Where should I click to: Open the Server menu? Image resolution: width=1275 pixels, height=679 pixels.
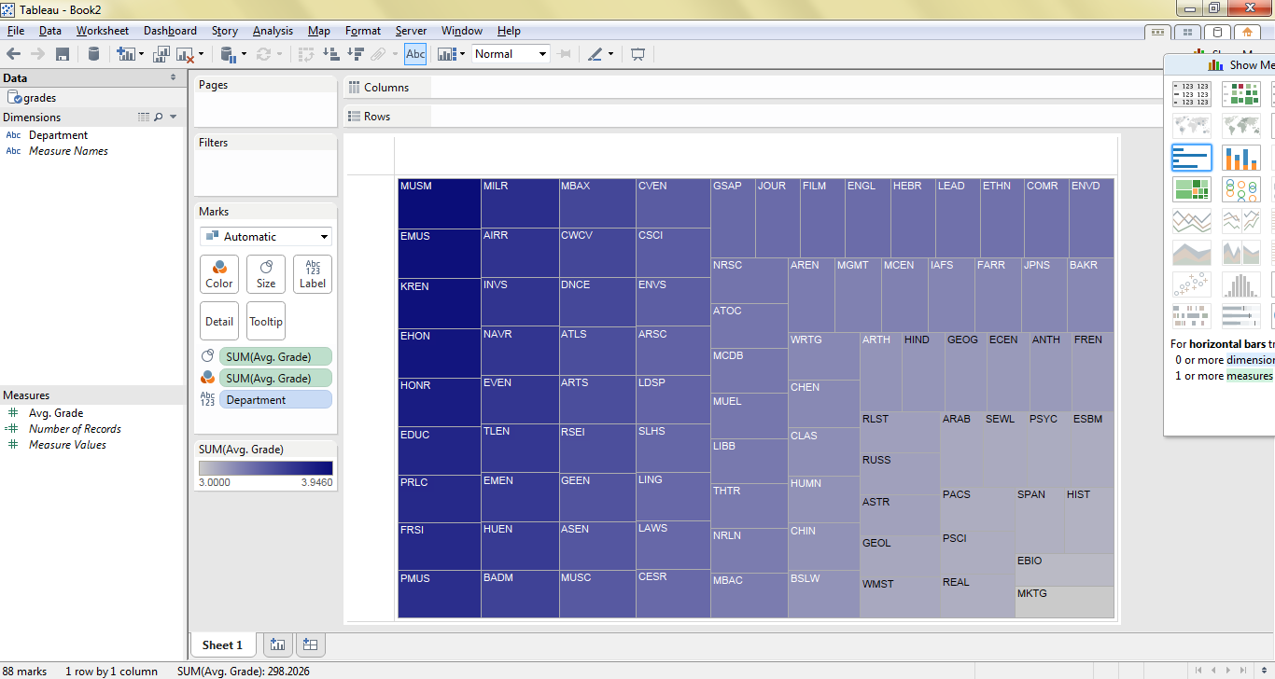(x=411, y=31)
